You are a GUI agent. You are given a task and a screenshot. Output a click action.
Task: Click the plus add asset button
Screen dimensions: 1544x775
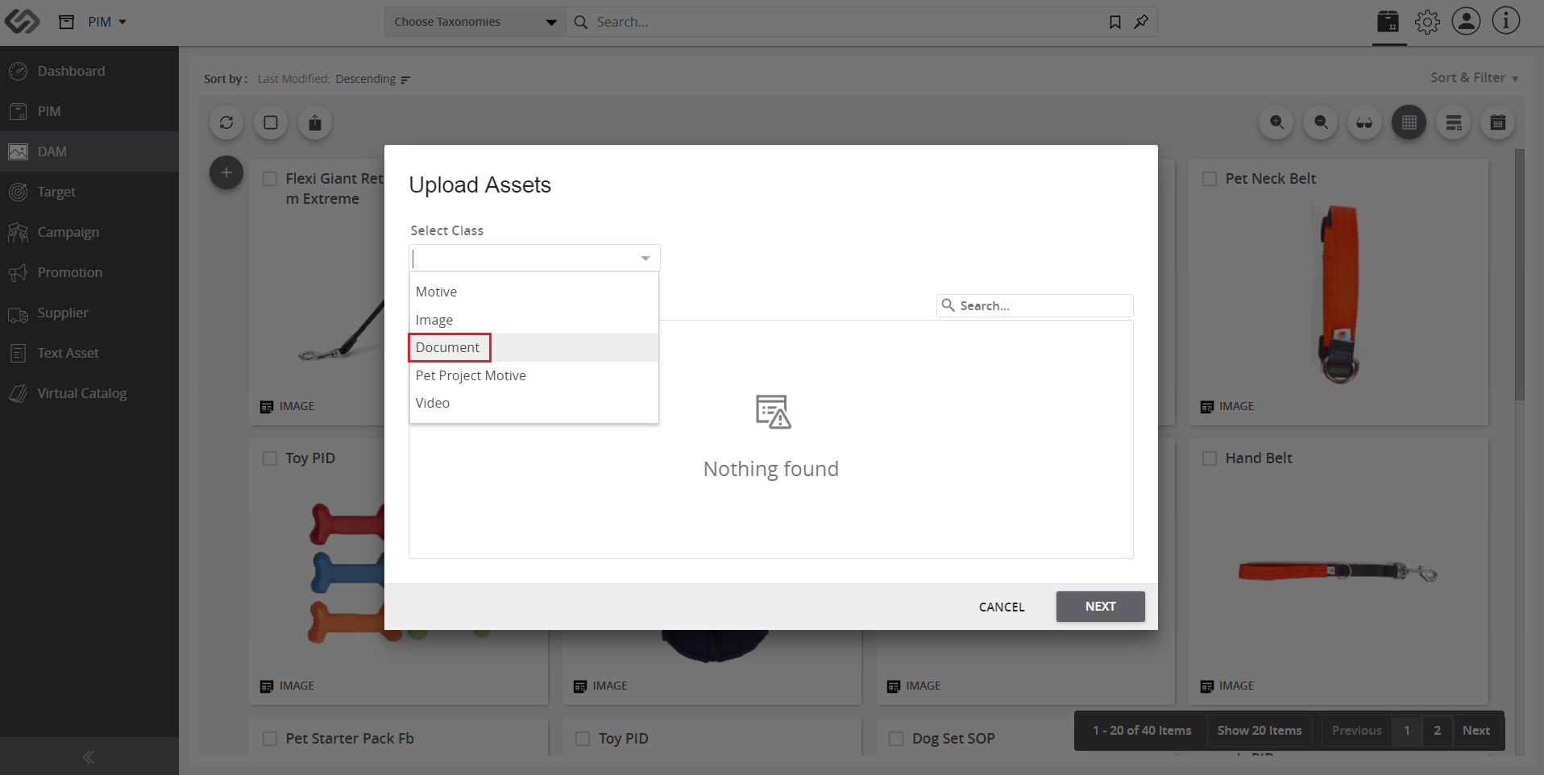point(226,172)
